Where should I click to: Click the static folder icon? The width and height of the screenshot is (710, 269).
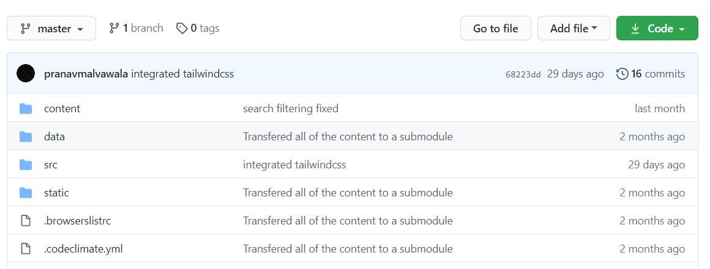pos(26,193)
